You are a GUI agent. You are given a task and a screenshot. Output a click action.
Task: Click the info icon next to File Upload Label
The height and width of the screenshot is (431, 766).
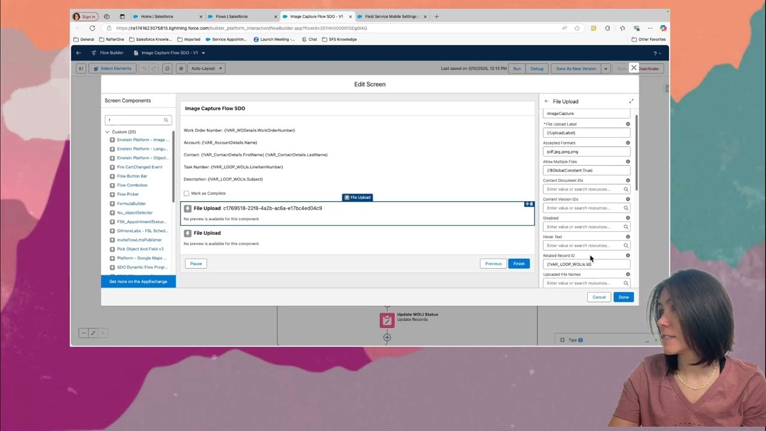pyautogui.click(x=628, y=124)
